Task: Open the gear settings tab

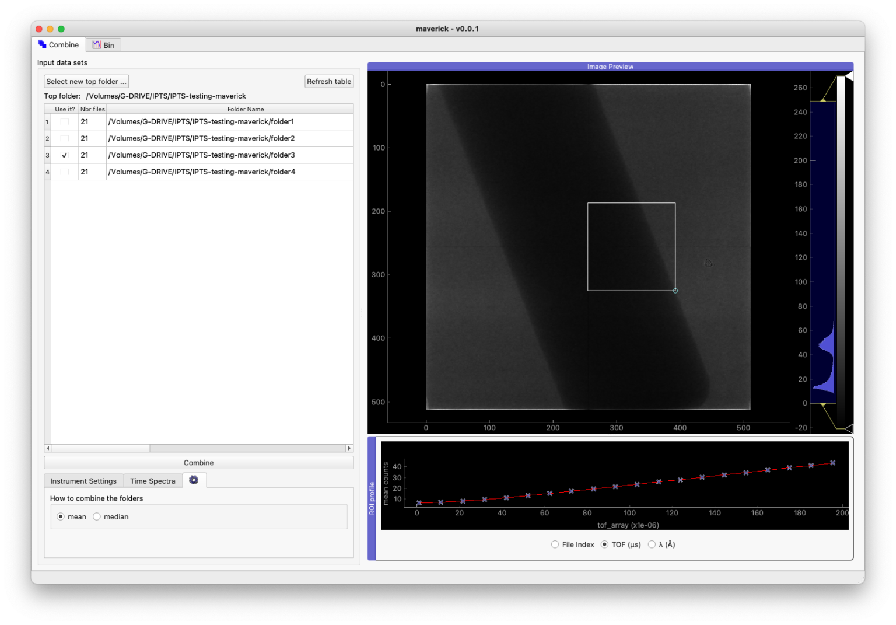Action: (195, 480)
